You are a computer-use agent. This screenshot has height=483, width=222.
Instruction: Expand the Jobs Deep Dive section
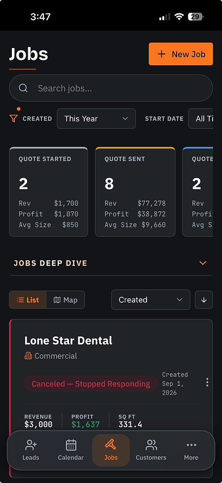pos(111,263)
